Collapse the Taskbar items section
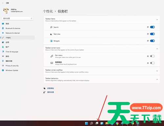 157,20
